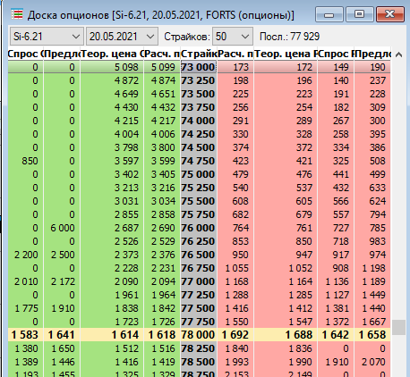Viewport: 410px width, 377px height.
Task: Click the scroll-up arrow of the table scrollbar
Action: click(398, 54)
